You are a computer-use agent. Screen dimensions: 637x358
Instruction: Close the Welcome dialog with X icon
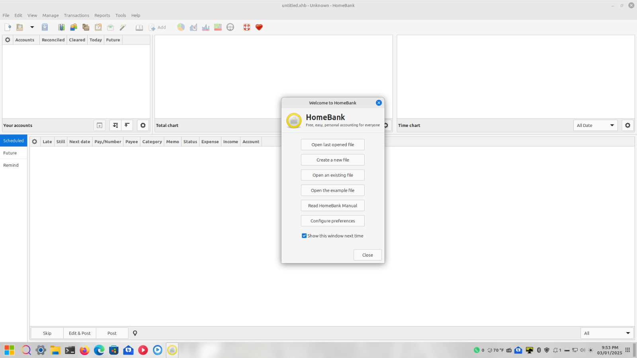[379, 103]
